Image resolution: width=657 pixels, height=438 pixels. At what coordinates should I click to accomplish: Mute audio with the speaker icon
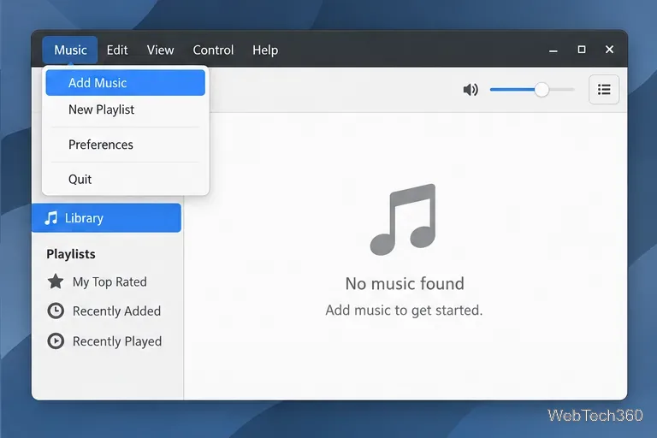[471, 89]
